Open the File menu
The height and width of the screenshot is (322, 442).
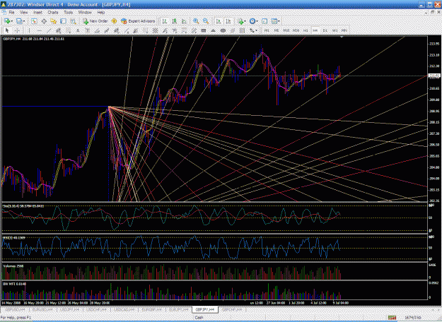tap(11, 13)
